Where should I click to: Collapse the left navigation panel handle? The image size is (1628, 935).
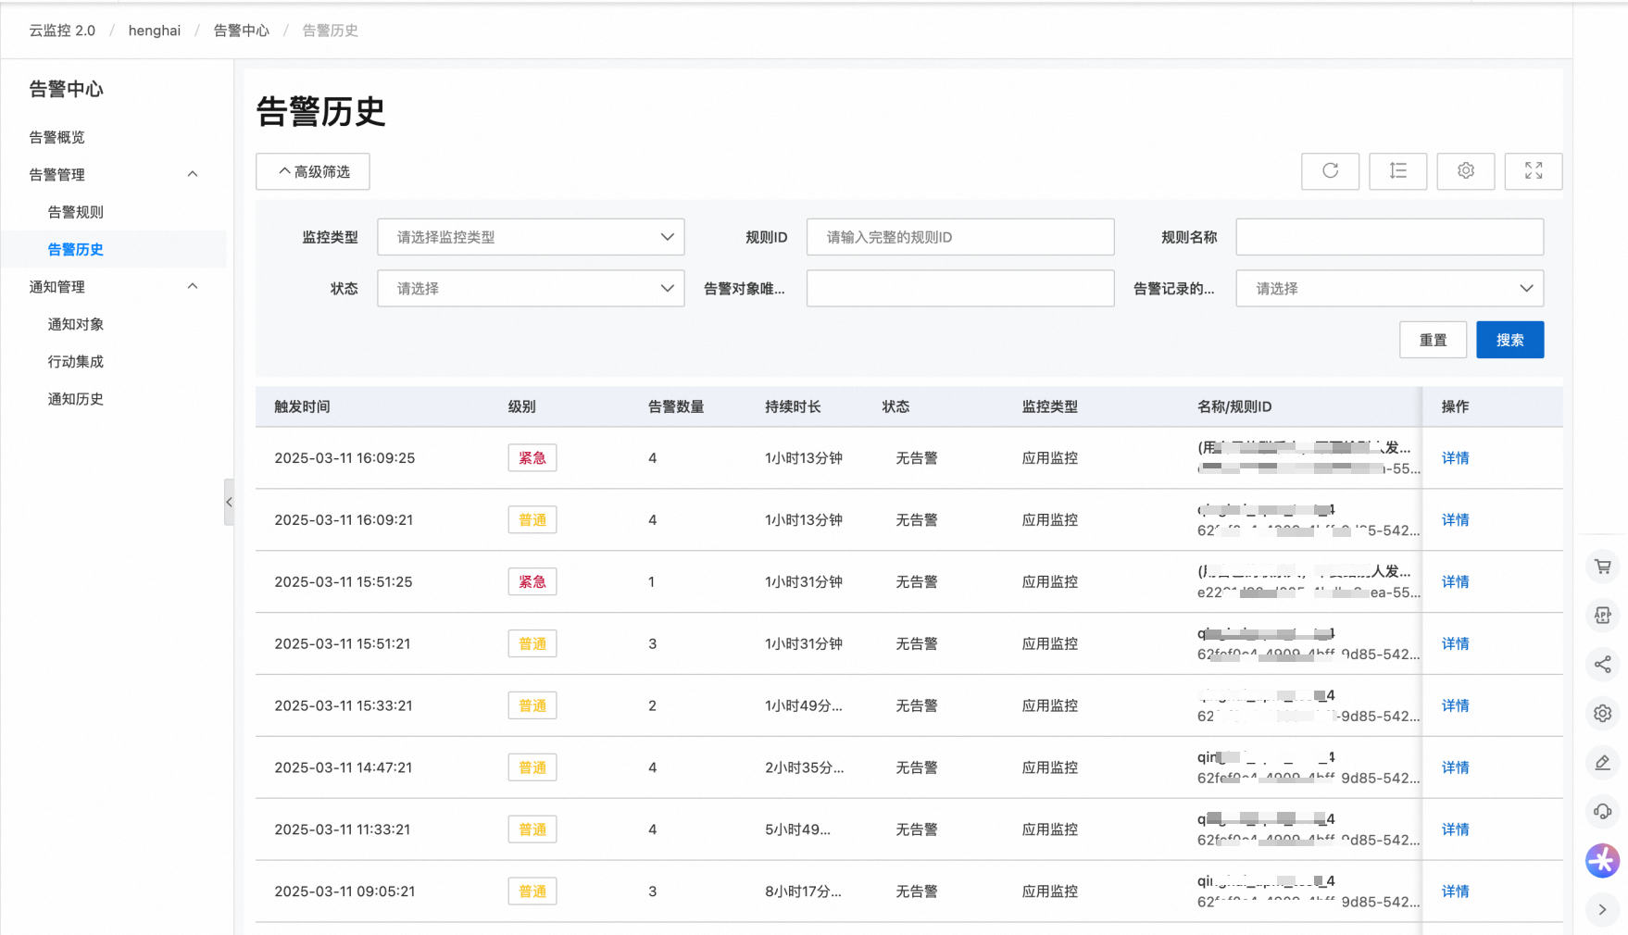pyautogui.click(x=229, y=503)
